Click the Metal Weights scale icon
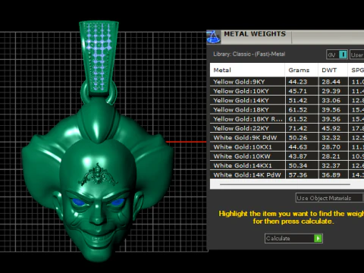 (x=213, y=37)
